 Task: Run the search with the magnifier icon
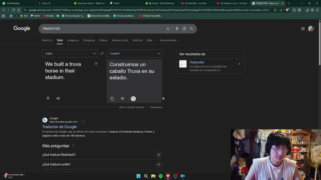coord(192,29)
